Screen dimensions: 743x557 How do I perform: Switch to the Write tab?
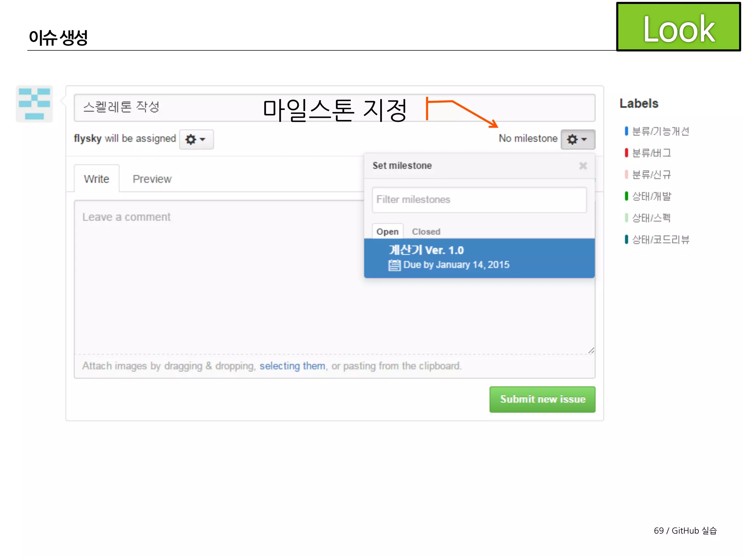pyautogui.click(x=97, y=179)
